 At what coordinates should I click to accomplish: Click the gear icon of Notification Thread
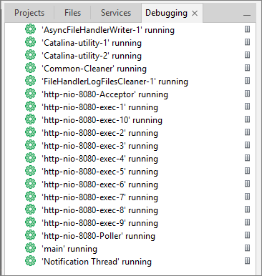[30, 262]
